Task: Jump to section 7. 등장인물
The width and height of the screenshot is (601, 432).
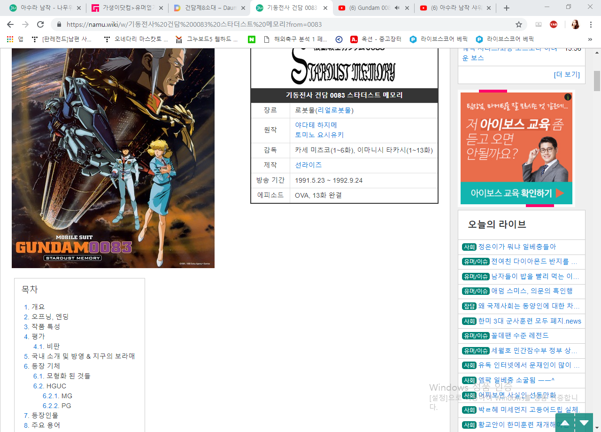Action: 41,416
